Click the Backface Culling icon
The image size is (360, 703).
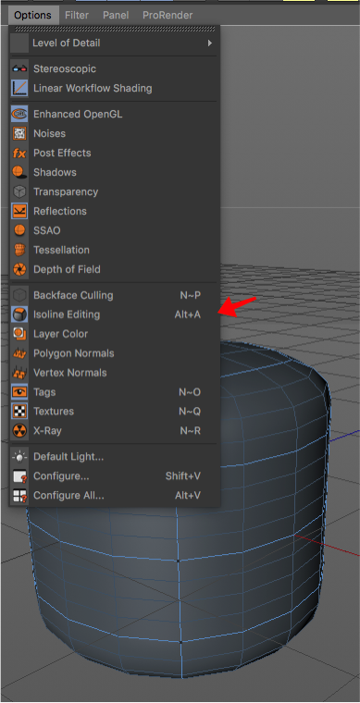pos(19,295)
